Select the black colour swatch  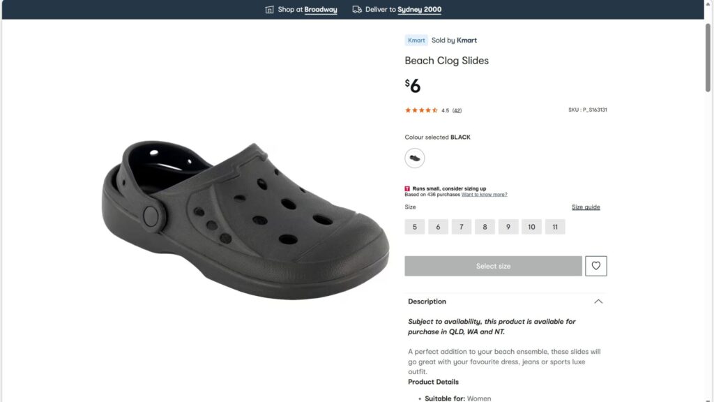(x=415, y=158)
